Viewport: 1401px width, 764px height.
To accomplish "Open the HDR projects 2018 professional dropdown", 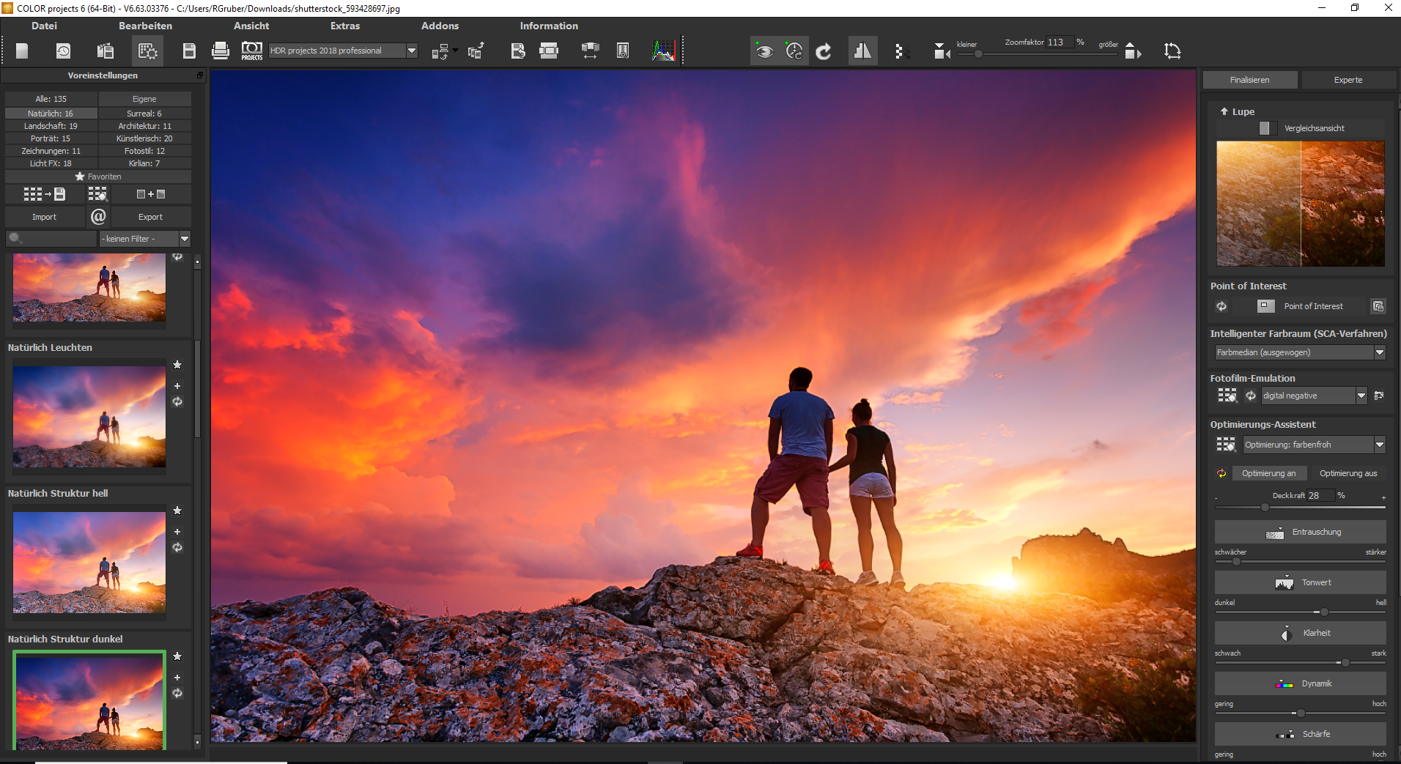I will pos(412,51).
